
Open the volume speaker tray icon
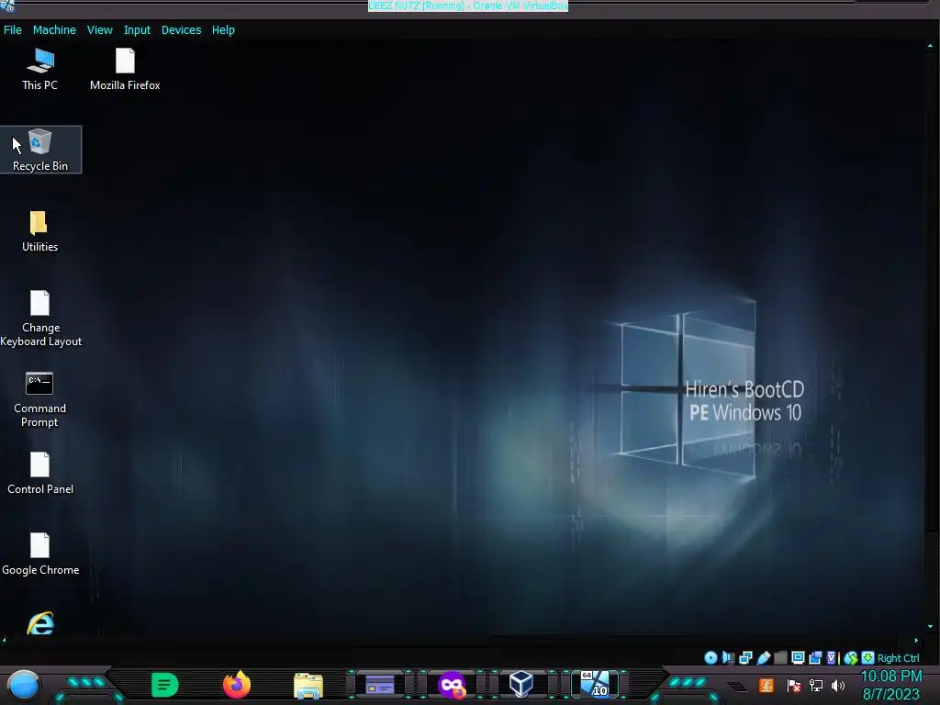(x=838, y=685)
